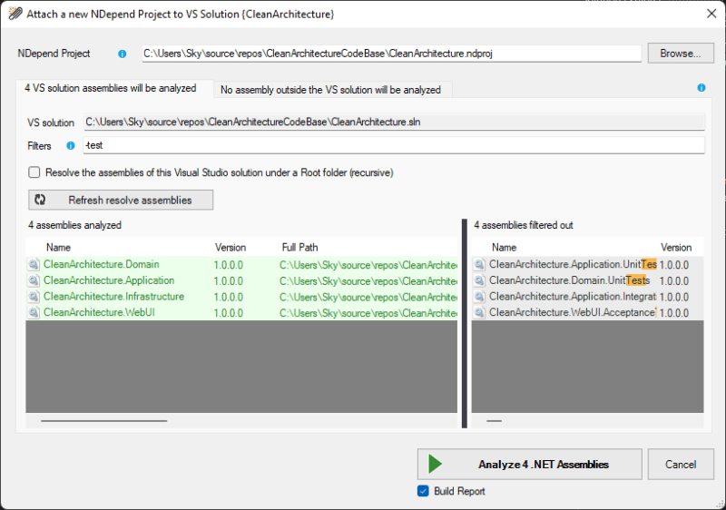Click the '4 assemblies analyzed' label

click(74, 225)
